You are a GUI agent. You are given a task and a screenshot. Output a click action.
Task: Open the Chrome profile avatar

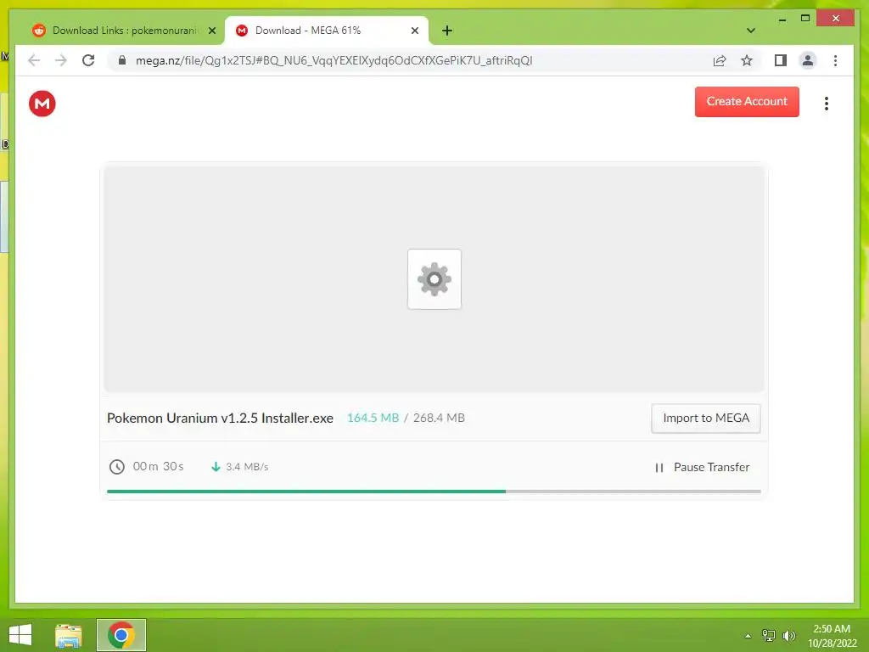pyautogui.click(x=808, y=60)
